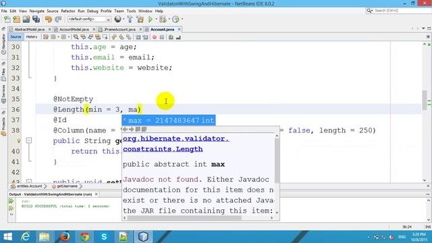Click the Shift Line Right icon
This screenshot has width=432, height=243.
click(x=145, y=37)
